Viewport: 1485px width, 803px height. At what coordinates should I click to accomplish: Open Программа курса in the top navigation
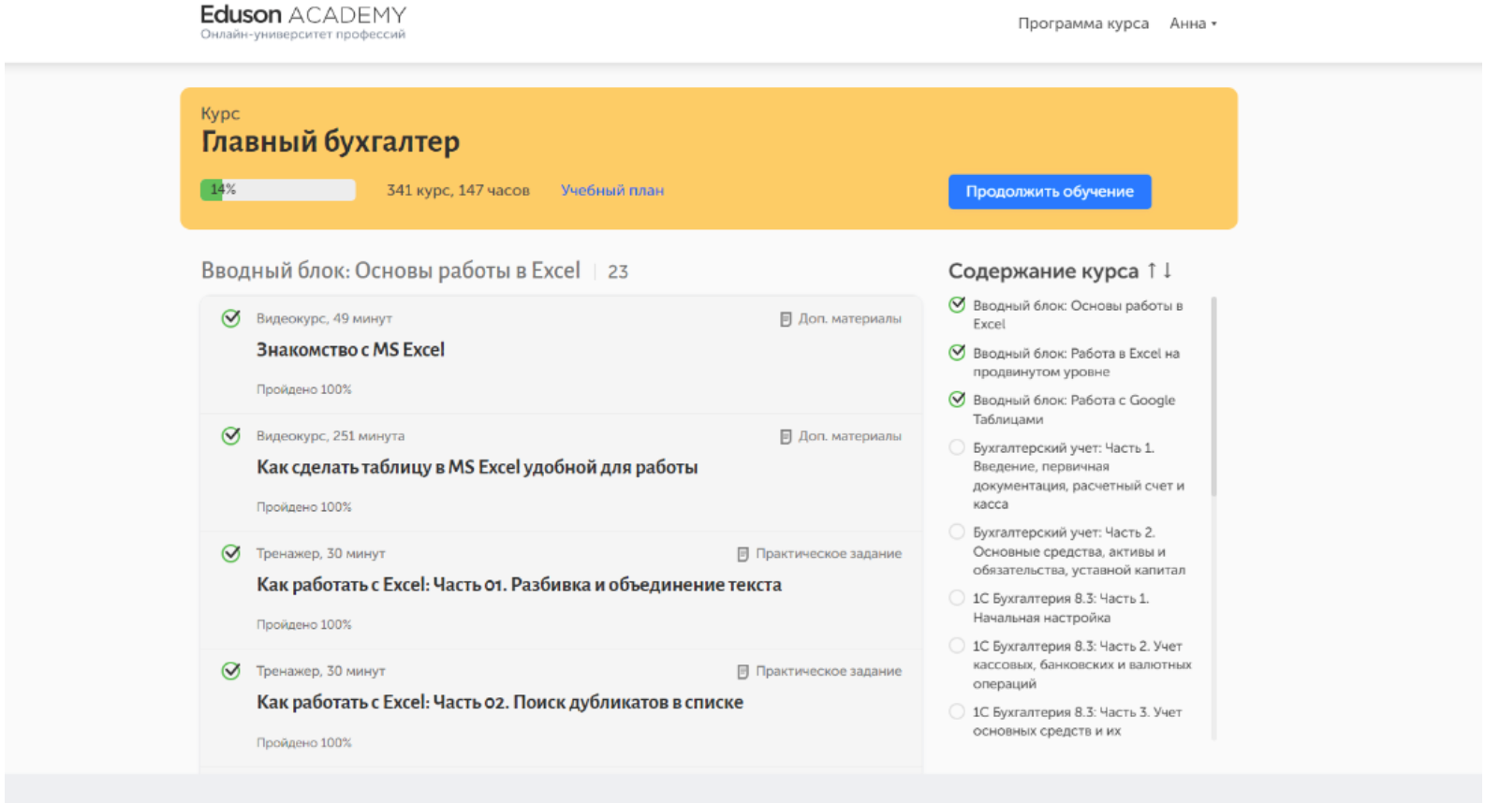point(1083,23)
